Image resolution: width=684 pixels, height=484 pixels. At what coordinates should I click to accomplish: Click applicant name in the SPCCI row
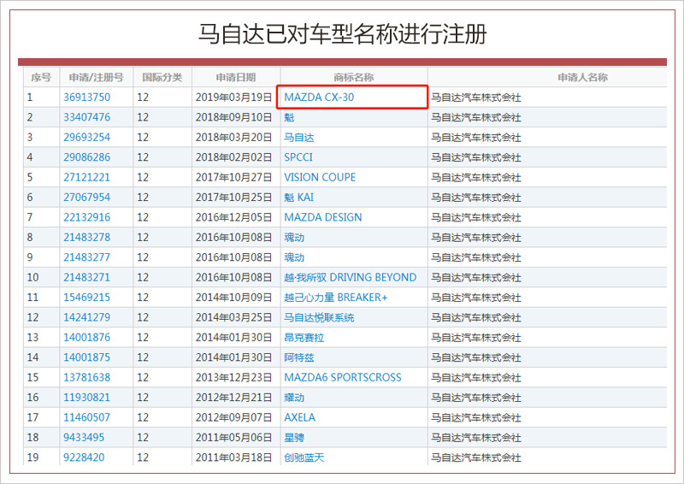(476, 157)
